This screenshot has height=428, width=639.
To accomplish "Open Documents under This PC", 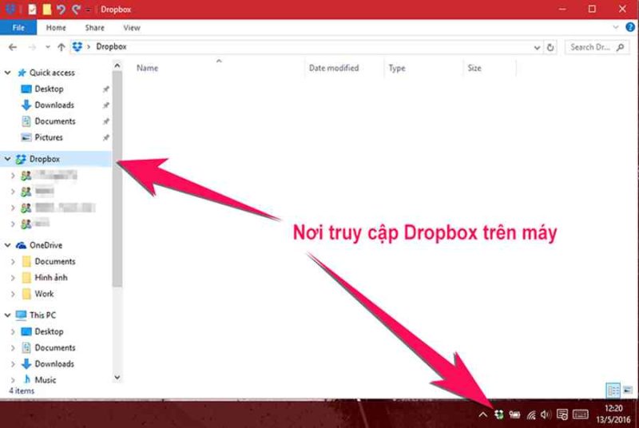I will click(55, 348).
